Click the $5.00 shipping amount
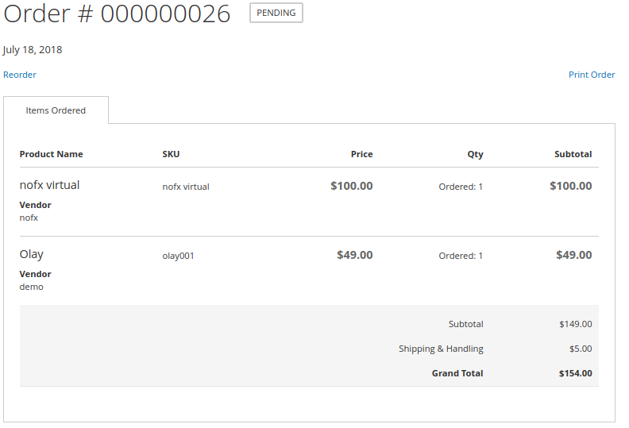 click(581, 349)
